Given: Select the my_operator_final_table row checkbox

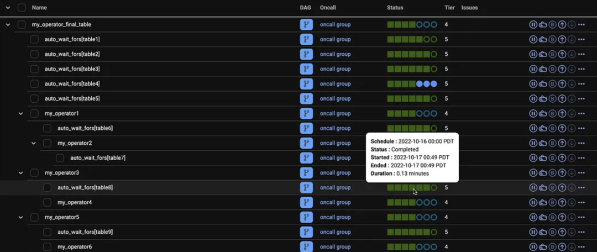Looking at the screenshot, I should click(22, 25).
